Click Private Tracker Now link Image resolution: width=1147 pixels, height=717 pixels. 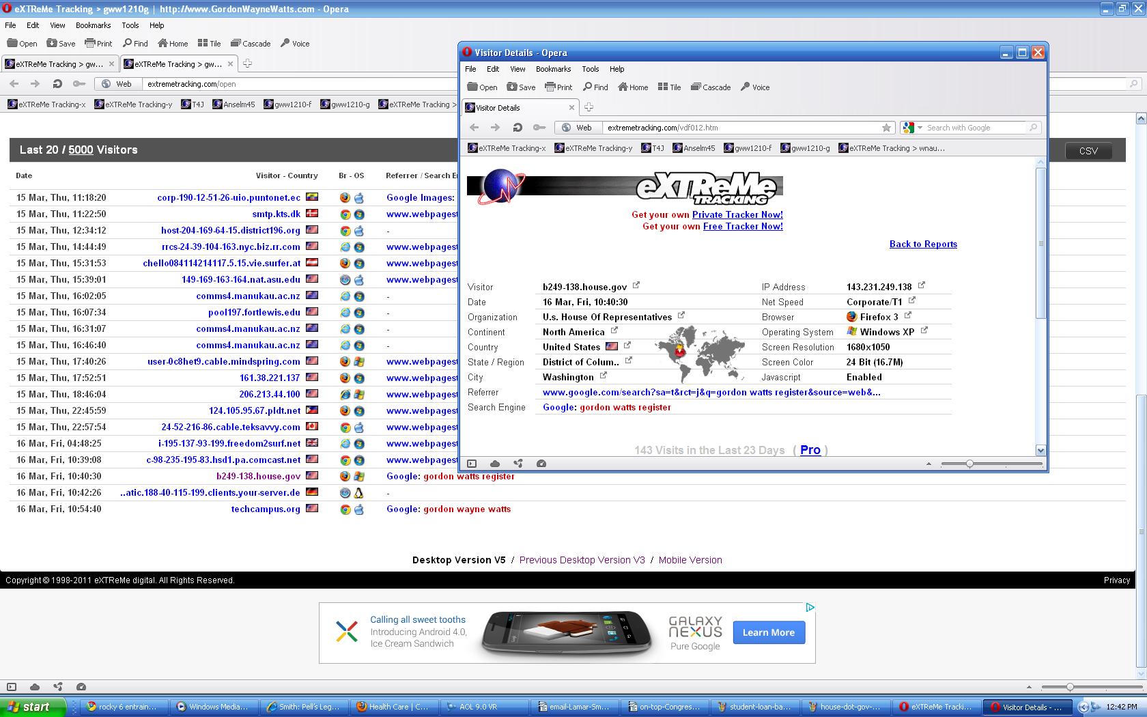(737, 214)
